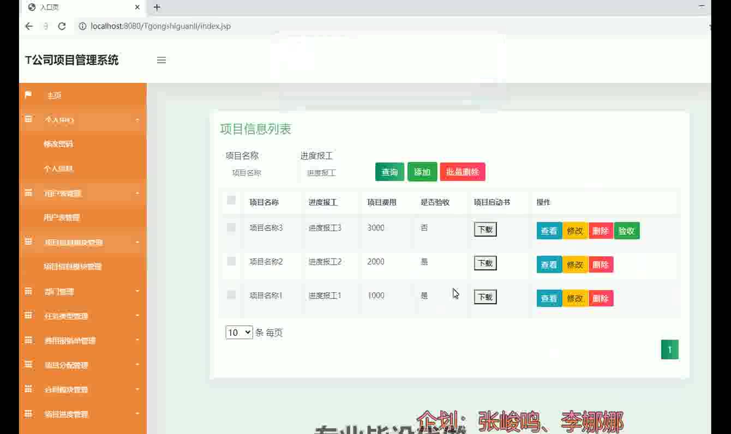
Task: Open the 10 条每页 page size dropdown
Action: [239, 332]
